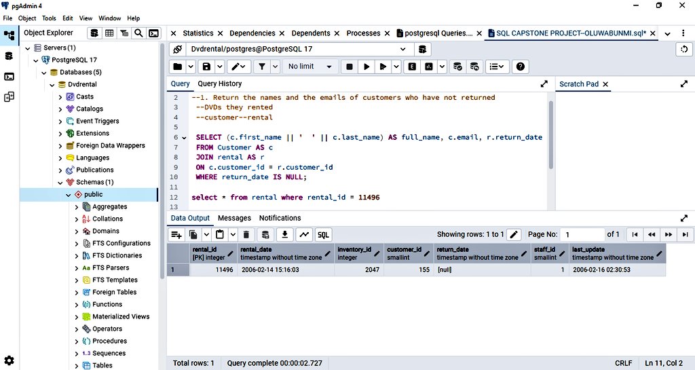Switch to the postgresql Queries tab
This screenshot has height=370, width=695.
point(435,33)
